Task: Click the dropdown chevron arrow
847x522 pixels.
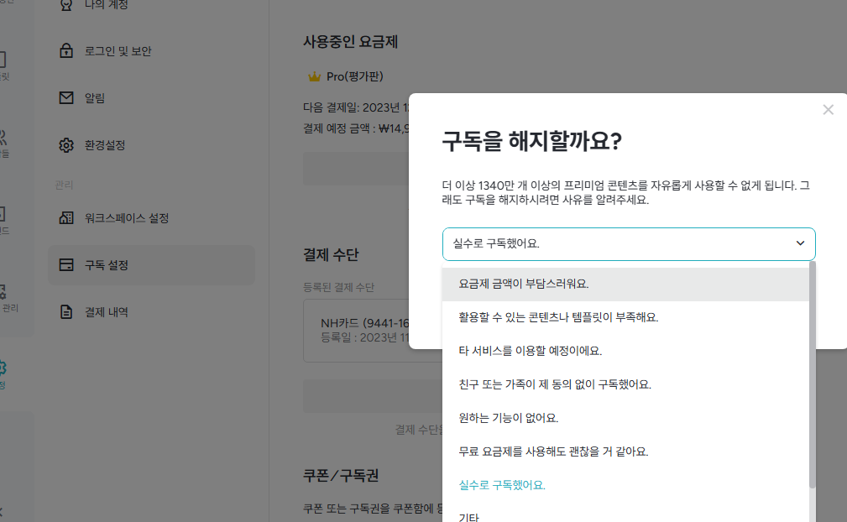Action: (802, 243)
